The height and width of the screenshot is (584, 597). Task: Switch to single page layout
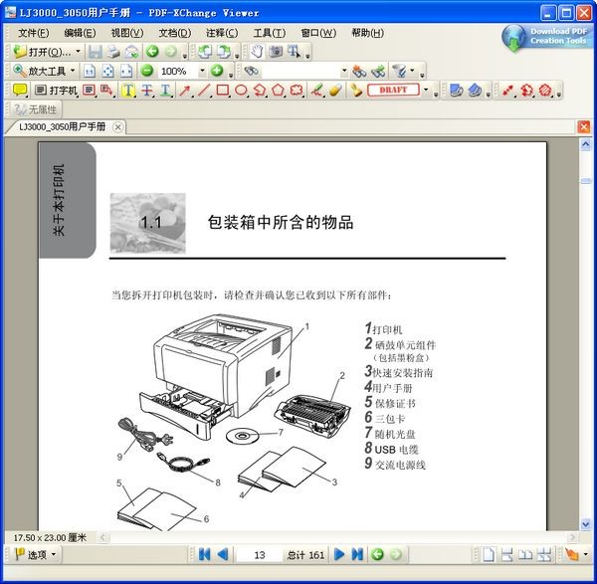[x=489, y=554]
